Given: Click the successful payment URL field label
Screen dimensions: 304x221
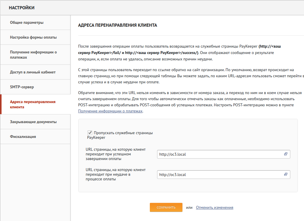Looking at the screenshot, I should (115, 154).
